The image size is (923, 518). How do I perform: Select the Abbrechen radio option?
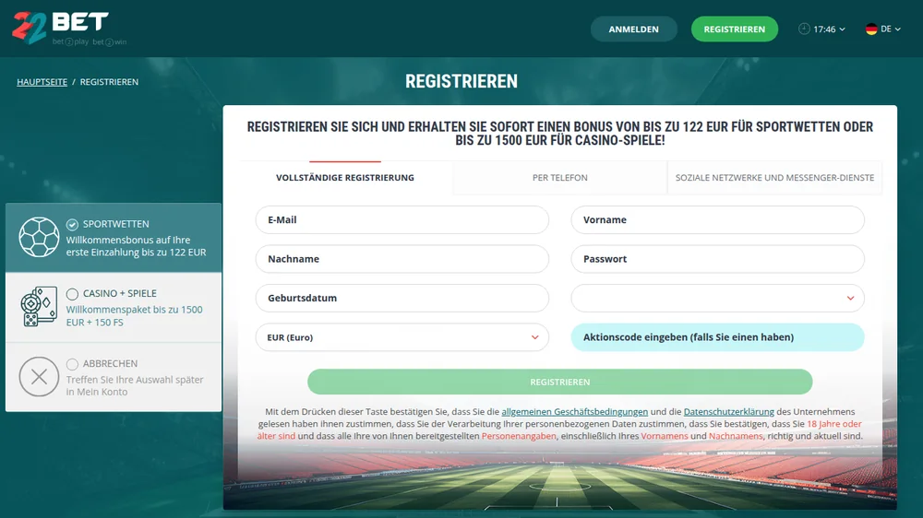pyautogui.click(x=72, y=364)
